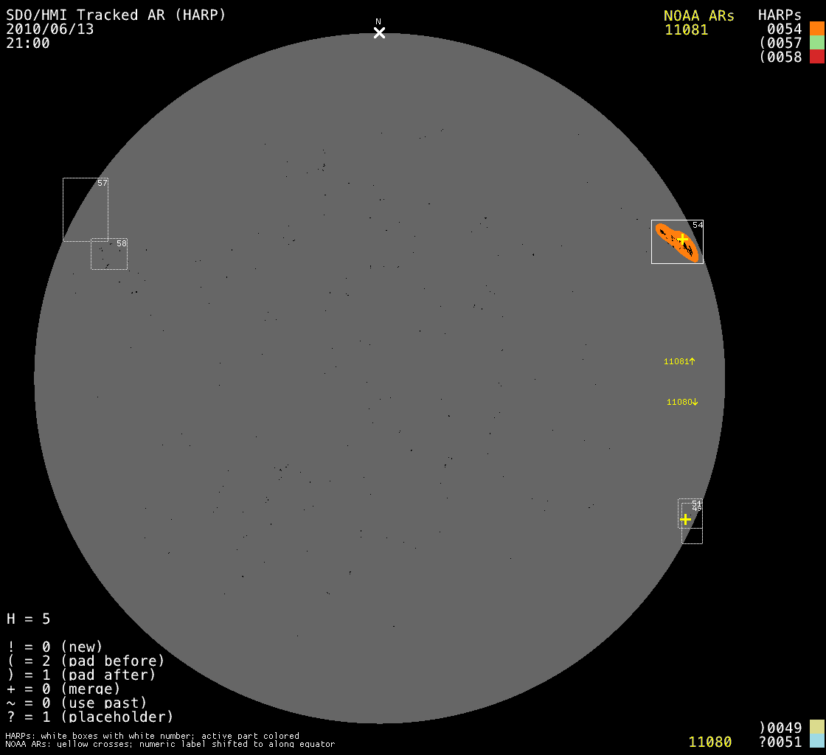Click the red swatch beside HARP 0058
The height and width of the screenshot is (755, 826).
[816, 57]
